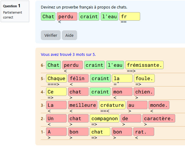185x152 pixels.
Task: Click 'frémissante.' word in attempt 6
Action: [x=144, y=65]
